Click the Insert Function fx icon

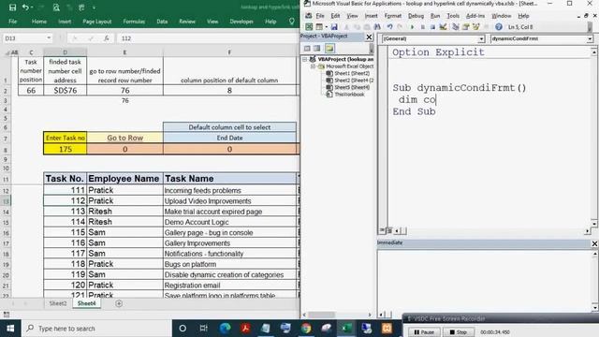[106, 38]
